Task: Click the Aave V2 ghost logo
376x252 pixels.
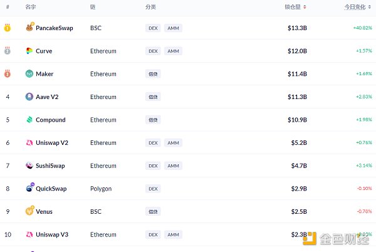Action: coord(29,97)
